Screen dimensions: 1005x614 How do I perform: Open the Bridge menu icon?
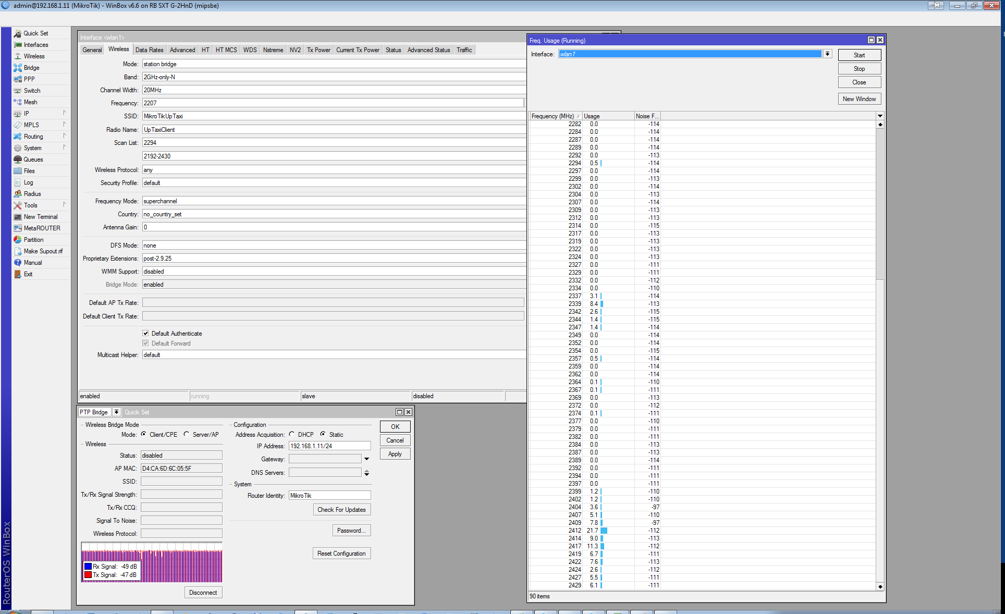point(18,68)
